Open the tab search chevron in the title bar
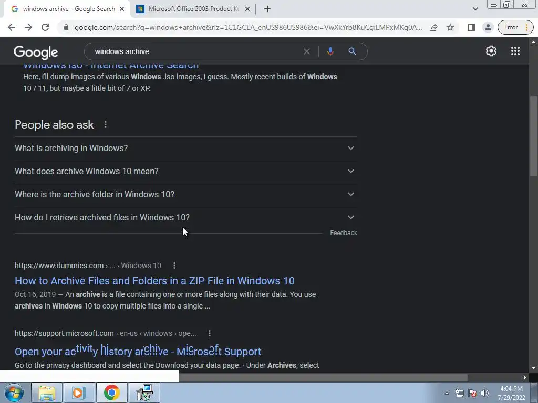538x403 pixels. [x=475, y=9]
